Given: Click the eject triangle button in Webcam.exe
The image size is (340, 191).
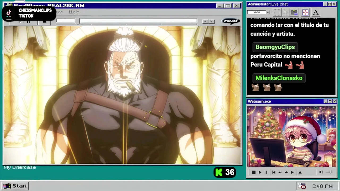Looking at the screenshot, I should pos(300,172).
